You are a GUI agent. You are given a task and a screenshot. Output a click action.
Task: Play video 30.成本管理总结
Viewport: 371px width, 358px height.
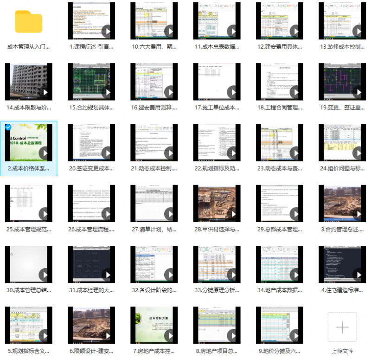coord(45,275)
